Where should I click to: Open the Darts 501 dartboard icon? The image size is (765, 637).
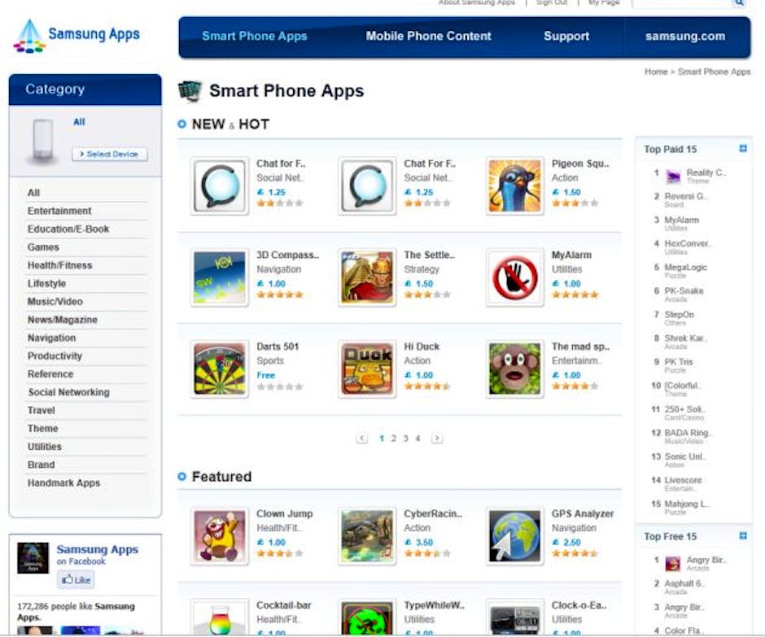[x=220, y=369]
